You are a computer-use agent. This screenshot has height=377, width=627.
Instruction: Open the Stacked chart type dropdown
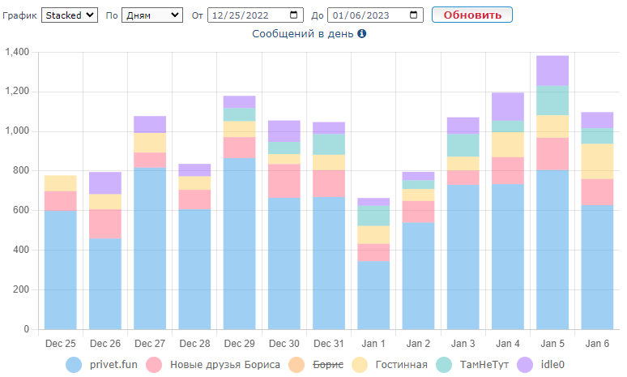[70, 15]
